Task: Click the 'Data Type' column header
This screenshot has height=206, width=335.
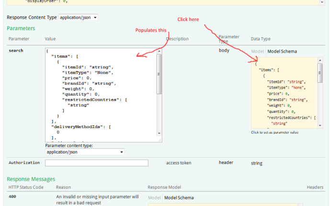Action: (x=260, y=39)
